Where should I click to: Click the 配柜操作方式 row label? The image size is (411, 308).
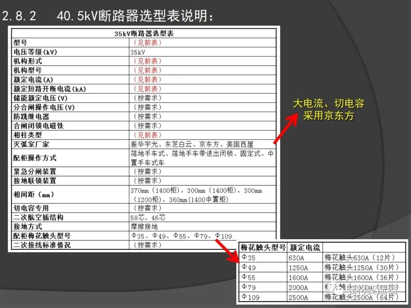coord(35,158)
